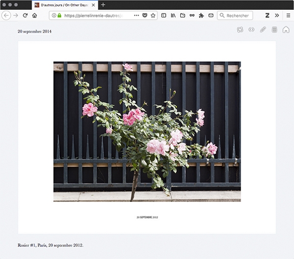Reload the current page
Screen dimensions: 294x259
pyautogui.click(x=25, y=16)
